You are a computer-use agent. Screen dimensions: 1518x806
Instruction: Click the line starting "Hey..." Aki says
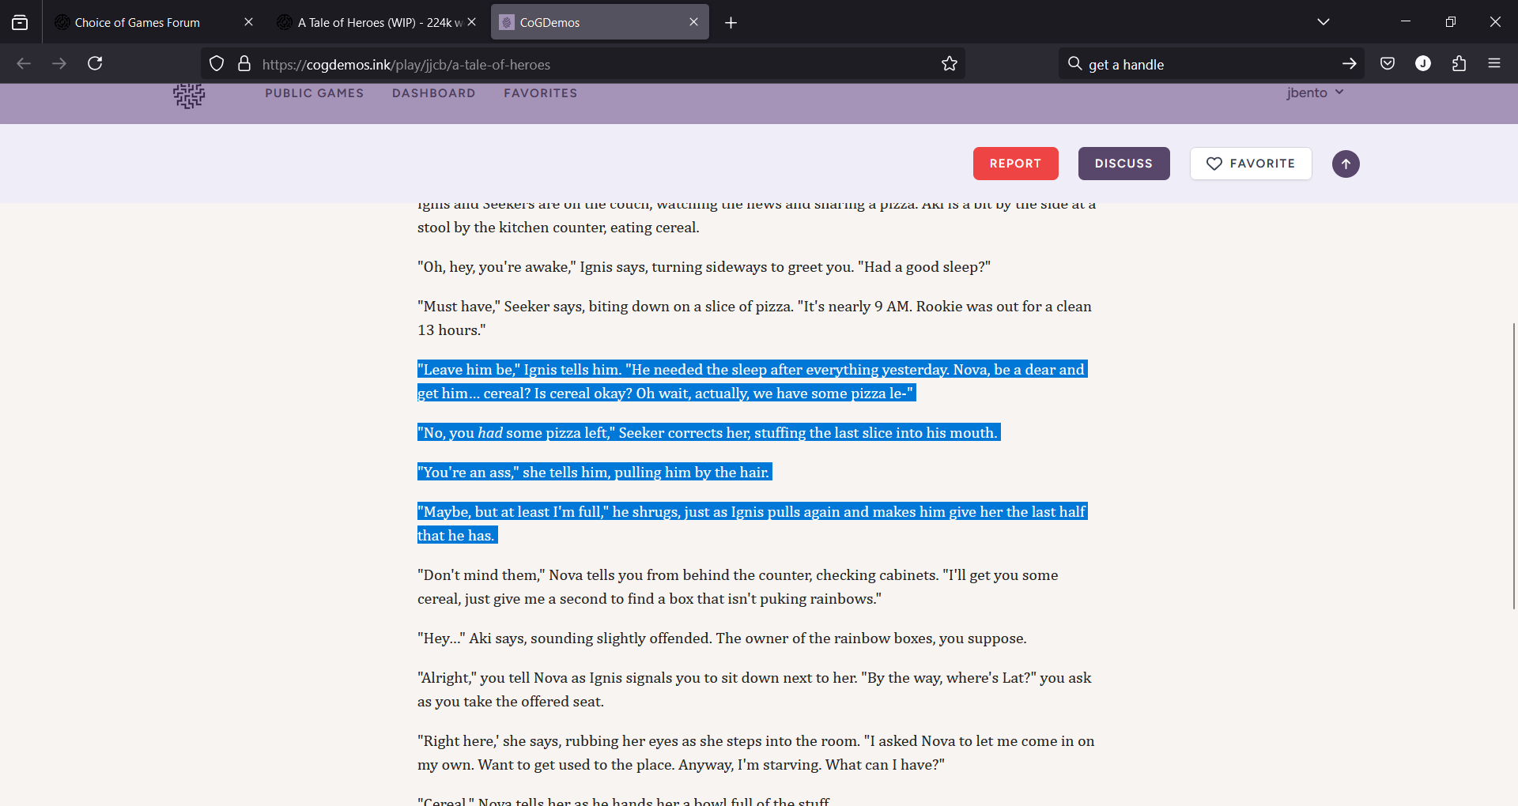(722, 638)
